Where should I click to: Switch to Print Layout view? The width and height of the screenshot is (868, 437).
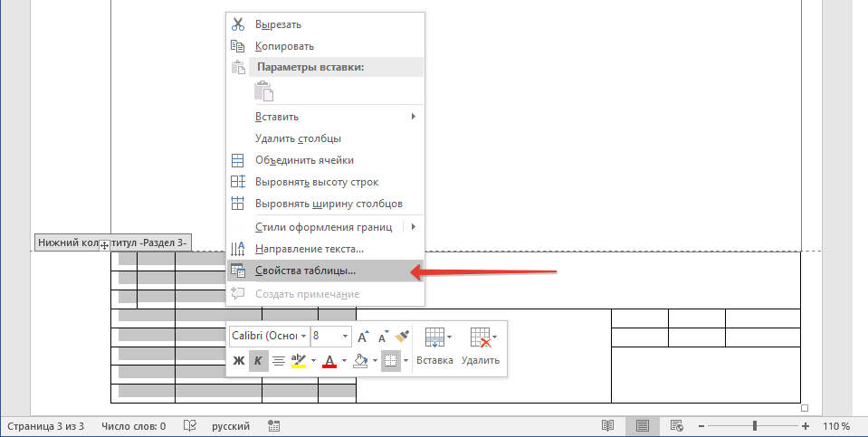642,426
